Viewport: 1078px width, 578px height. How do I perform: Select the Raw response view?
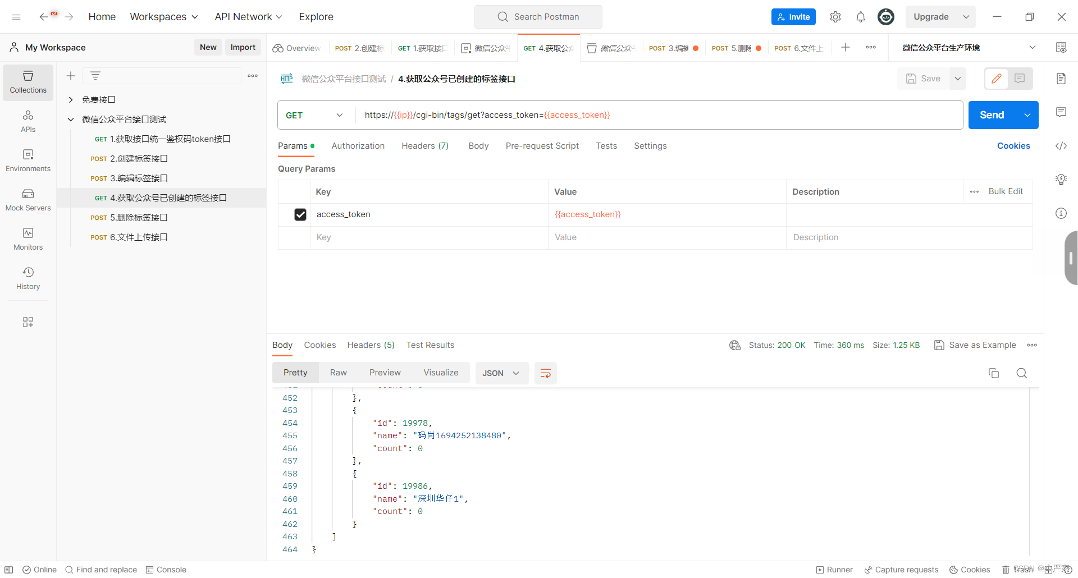click(339, 373)
